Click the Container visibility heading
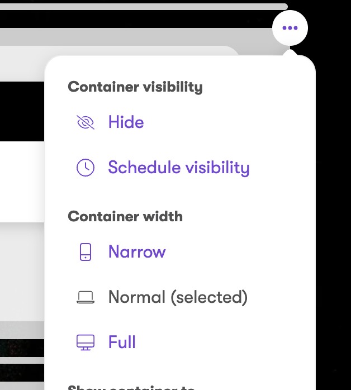 click(135, 87)
